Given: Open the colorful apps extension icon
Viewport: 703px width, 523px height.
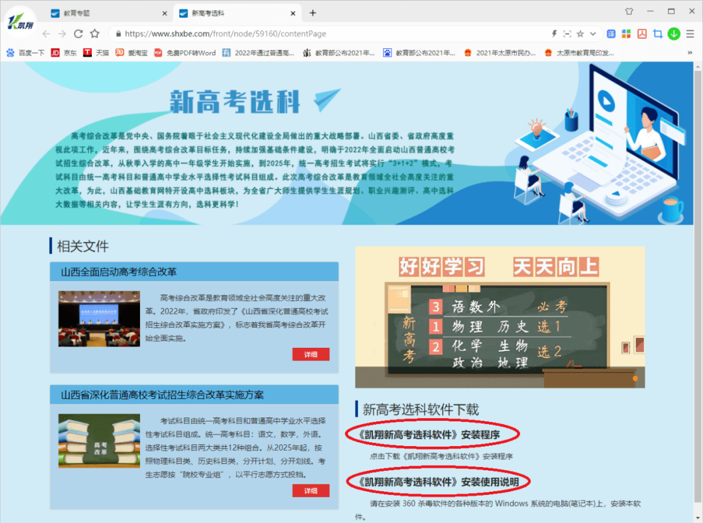Looking at the screenshot, I should pyautogui.click(x=626, y=33).
